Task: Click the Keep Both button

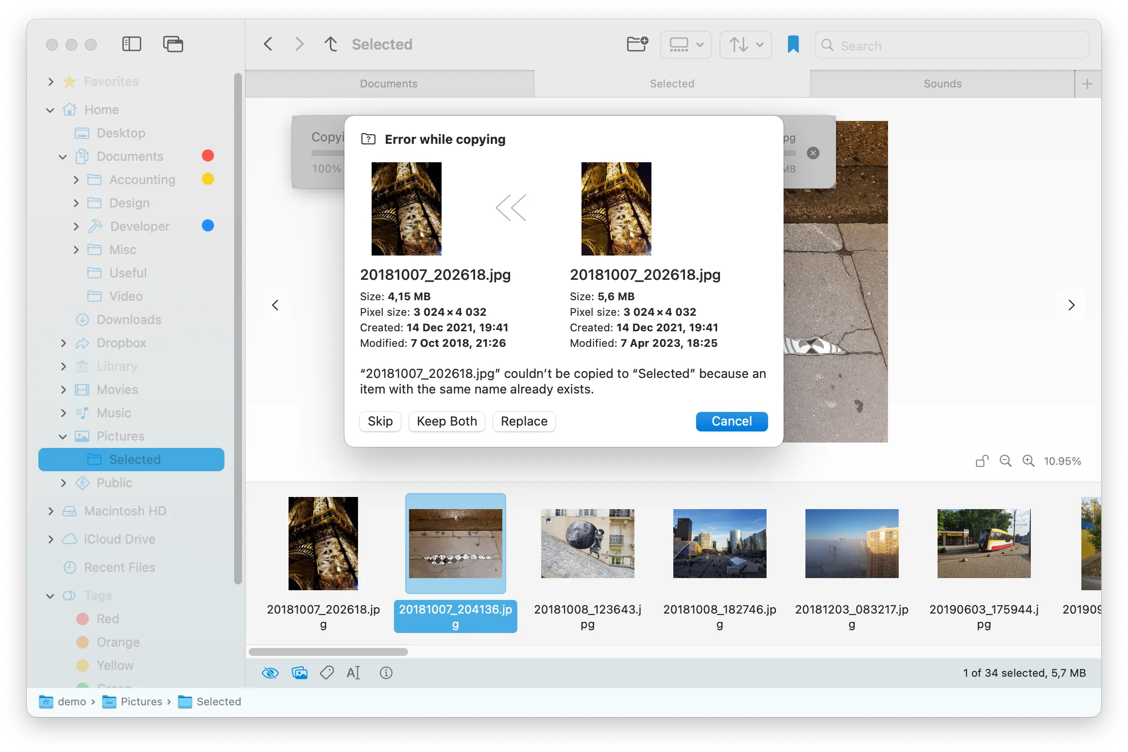Action: pos(446,421)
